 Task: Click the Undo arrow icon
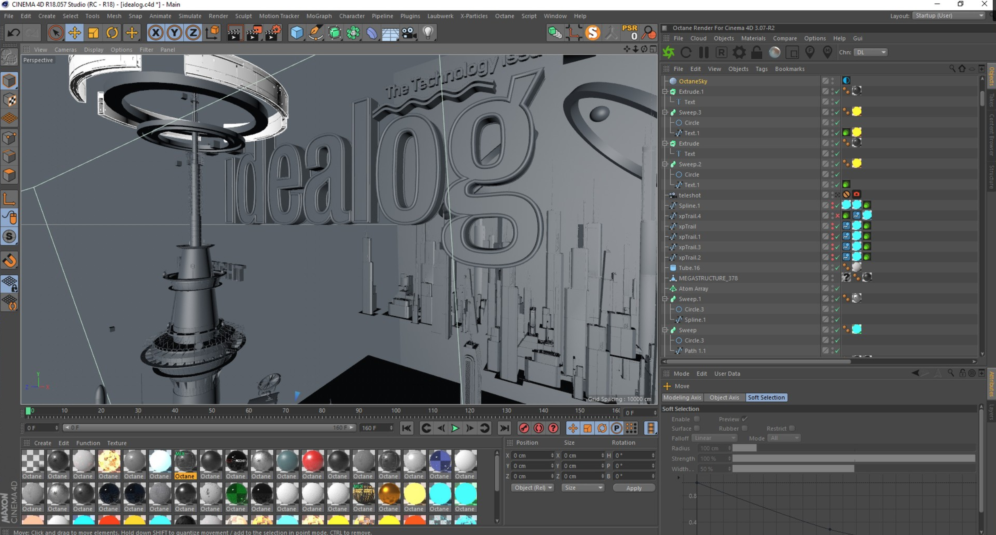pos(14,33)
